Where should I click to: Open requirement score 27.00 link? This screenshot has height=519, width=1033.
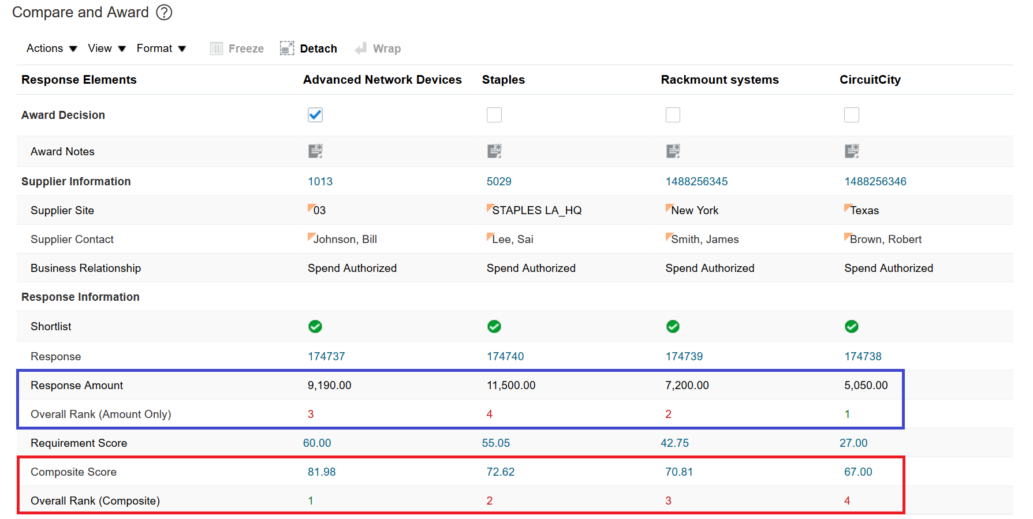click(x=853, y=443)
